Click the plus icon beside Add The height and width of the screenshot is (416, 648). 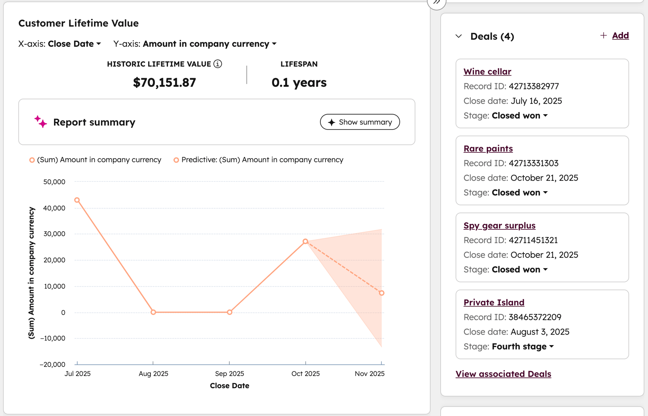point(603,35)
